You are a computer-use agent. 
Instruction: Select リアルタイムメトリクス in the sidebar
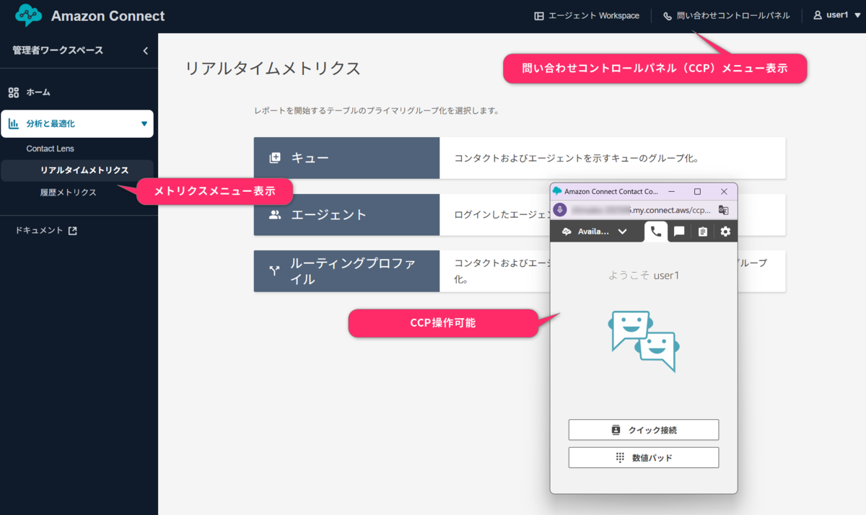coord(77,170)
